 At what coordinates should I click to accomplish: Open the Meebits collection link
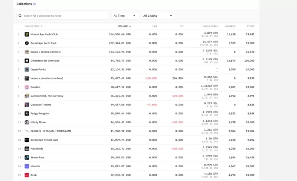[35, 166]
